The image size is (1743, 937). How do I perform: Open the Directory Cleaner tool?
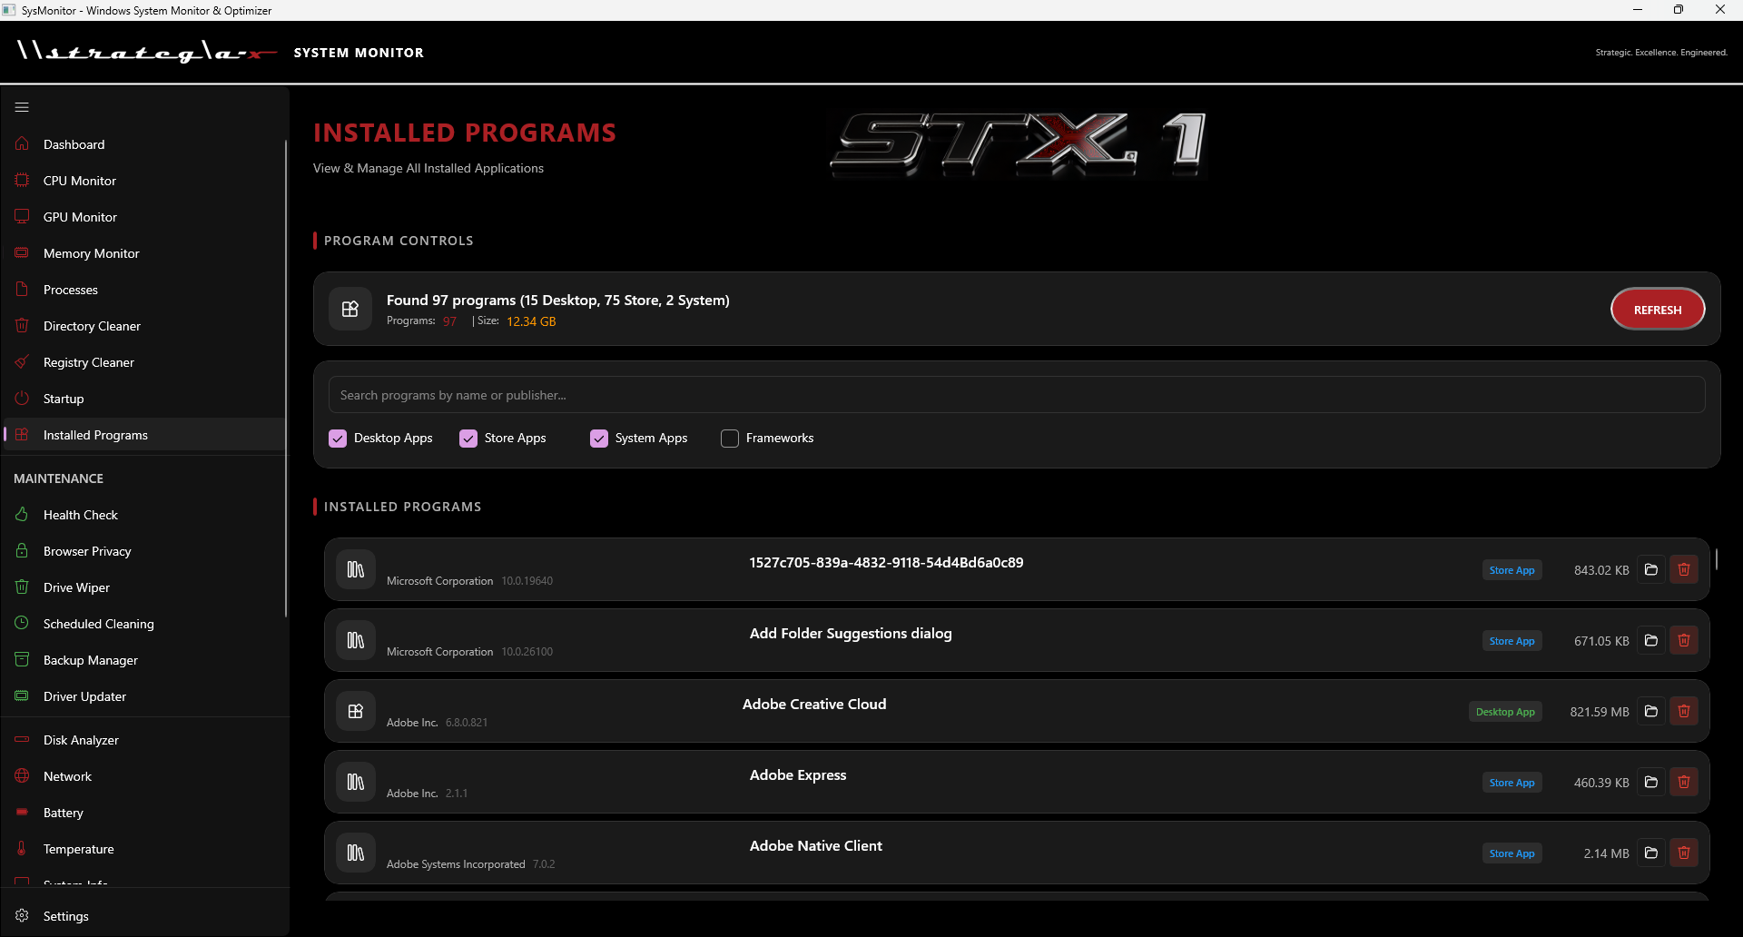22,325
